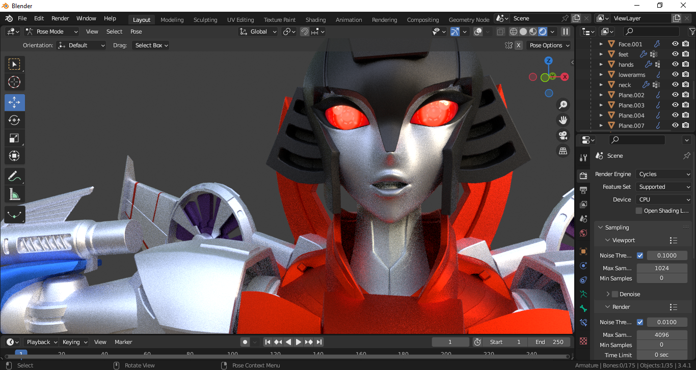
Task: Open the World properties tab
Action: (x=583, y=233)
